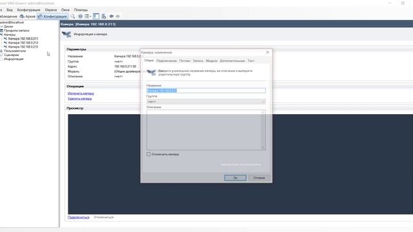Viewport: 413px width, 232px height.
Task: Click the list view icon in toolbar
Action: tap(86, 16)
